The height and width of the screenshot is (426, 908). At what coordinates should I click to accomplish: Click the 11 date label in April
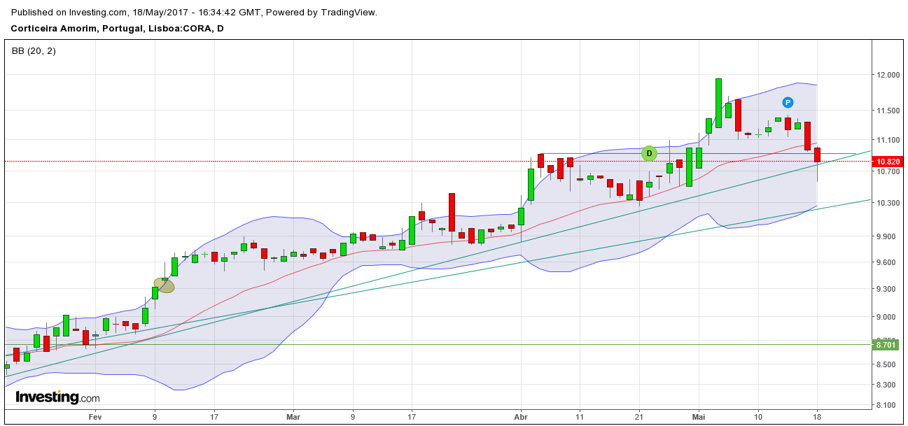pyautogui.click(x=580, y=416)
